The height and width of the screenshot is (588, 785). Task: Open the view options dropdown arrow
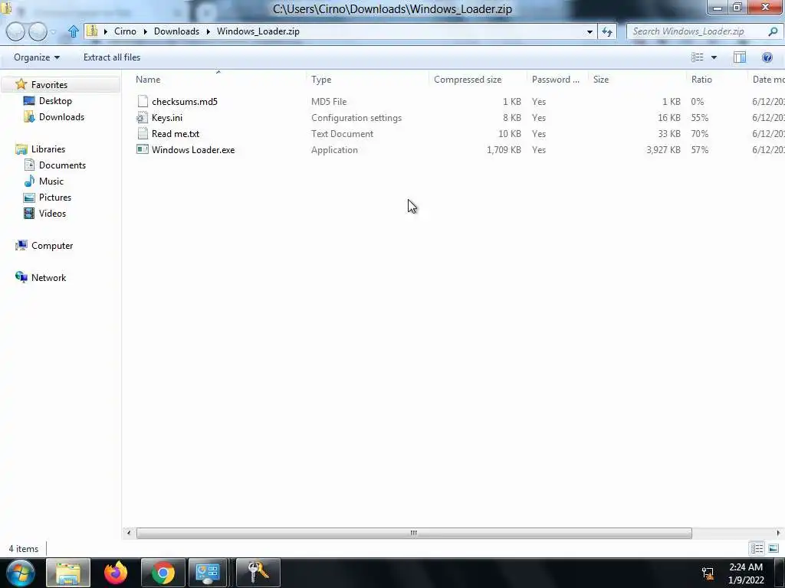714,57
